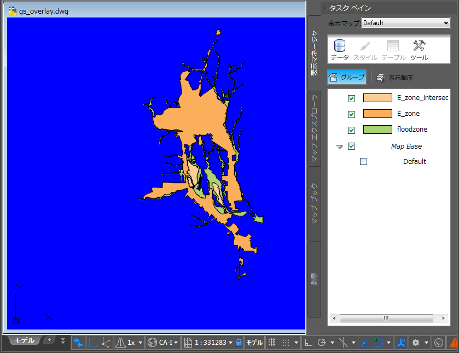The width and height of the screenshot is (459, 353).
Task: Open the データ (Data) menu icon
Action: tap(340, 50)
